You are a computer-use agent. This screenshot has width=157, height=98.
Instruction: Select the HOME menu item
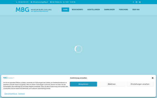[x=65, y=10]
